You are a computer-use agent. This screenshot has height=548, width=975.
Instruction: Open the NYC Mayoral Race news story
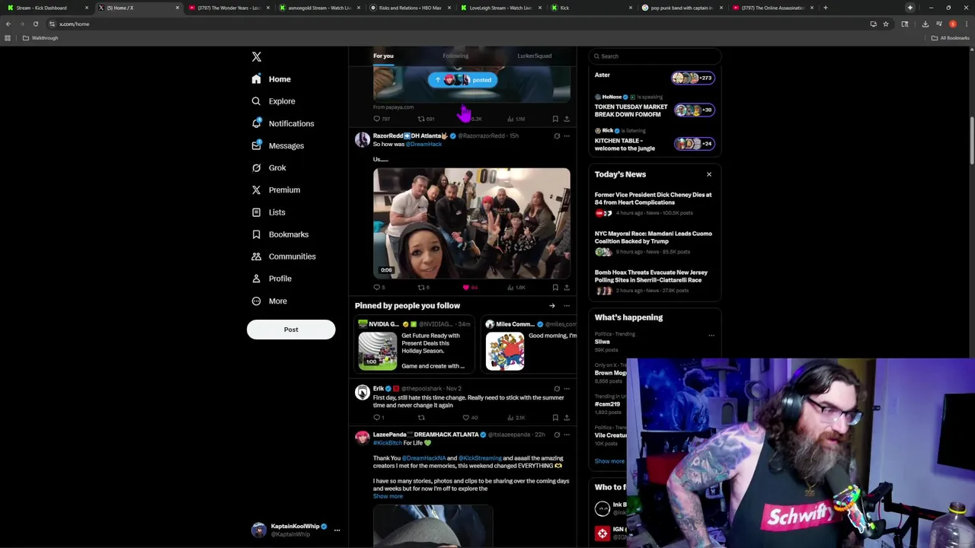click(x=654, y=244)
